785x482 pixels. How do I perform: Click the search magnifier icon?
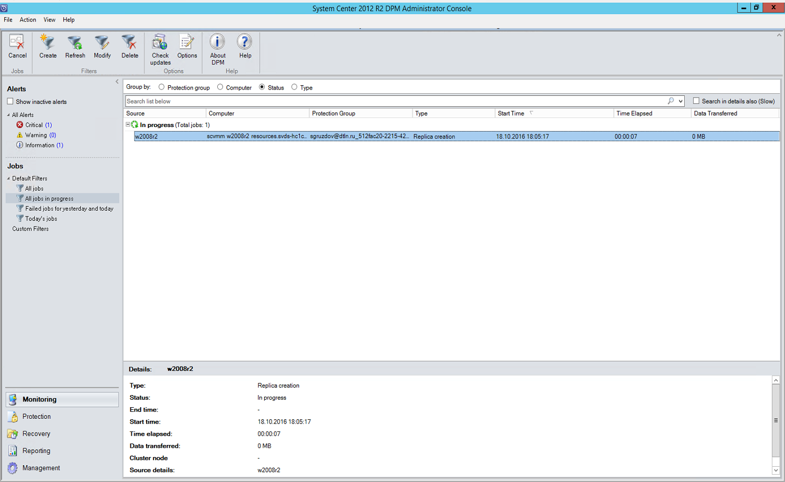(671, 101)
